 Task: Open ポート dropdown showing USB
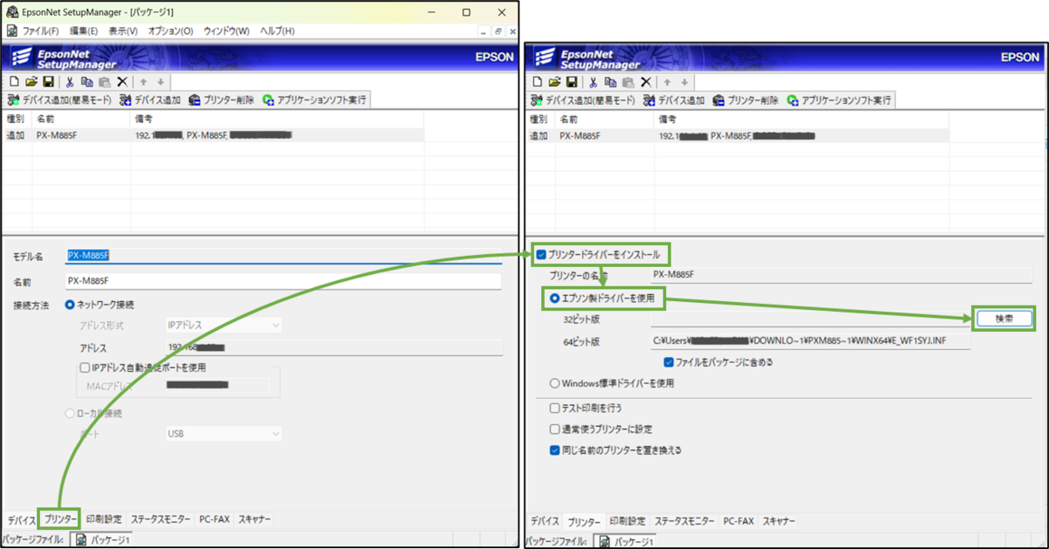(224, 433)
